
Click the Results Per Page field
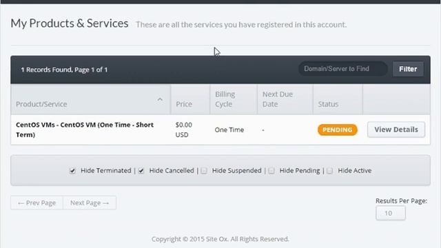[x=391, y=213]
